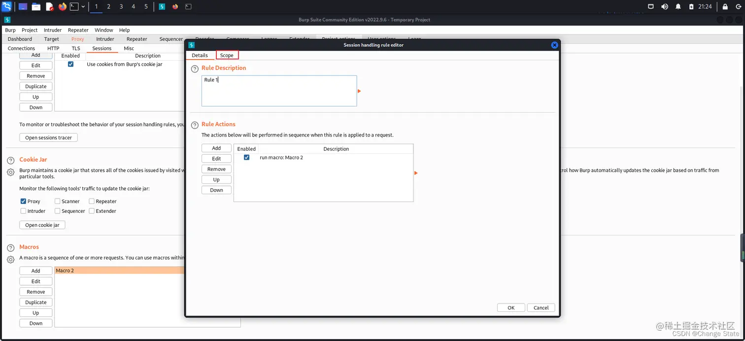Move the rule action Down in editor
The height and width of the screenshot is (341, 745).
216,190
